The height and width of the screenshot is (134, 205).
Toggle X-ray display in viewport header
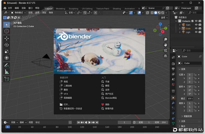pyautogui.click(x=147, y=13)
